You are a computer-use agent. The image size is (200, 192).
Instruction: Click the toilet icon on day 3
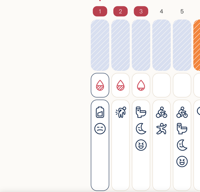point(141,112)
